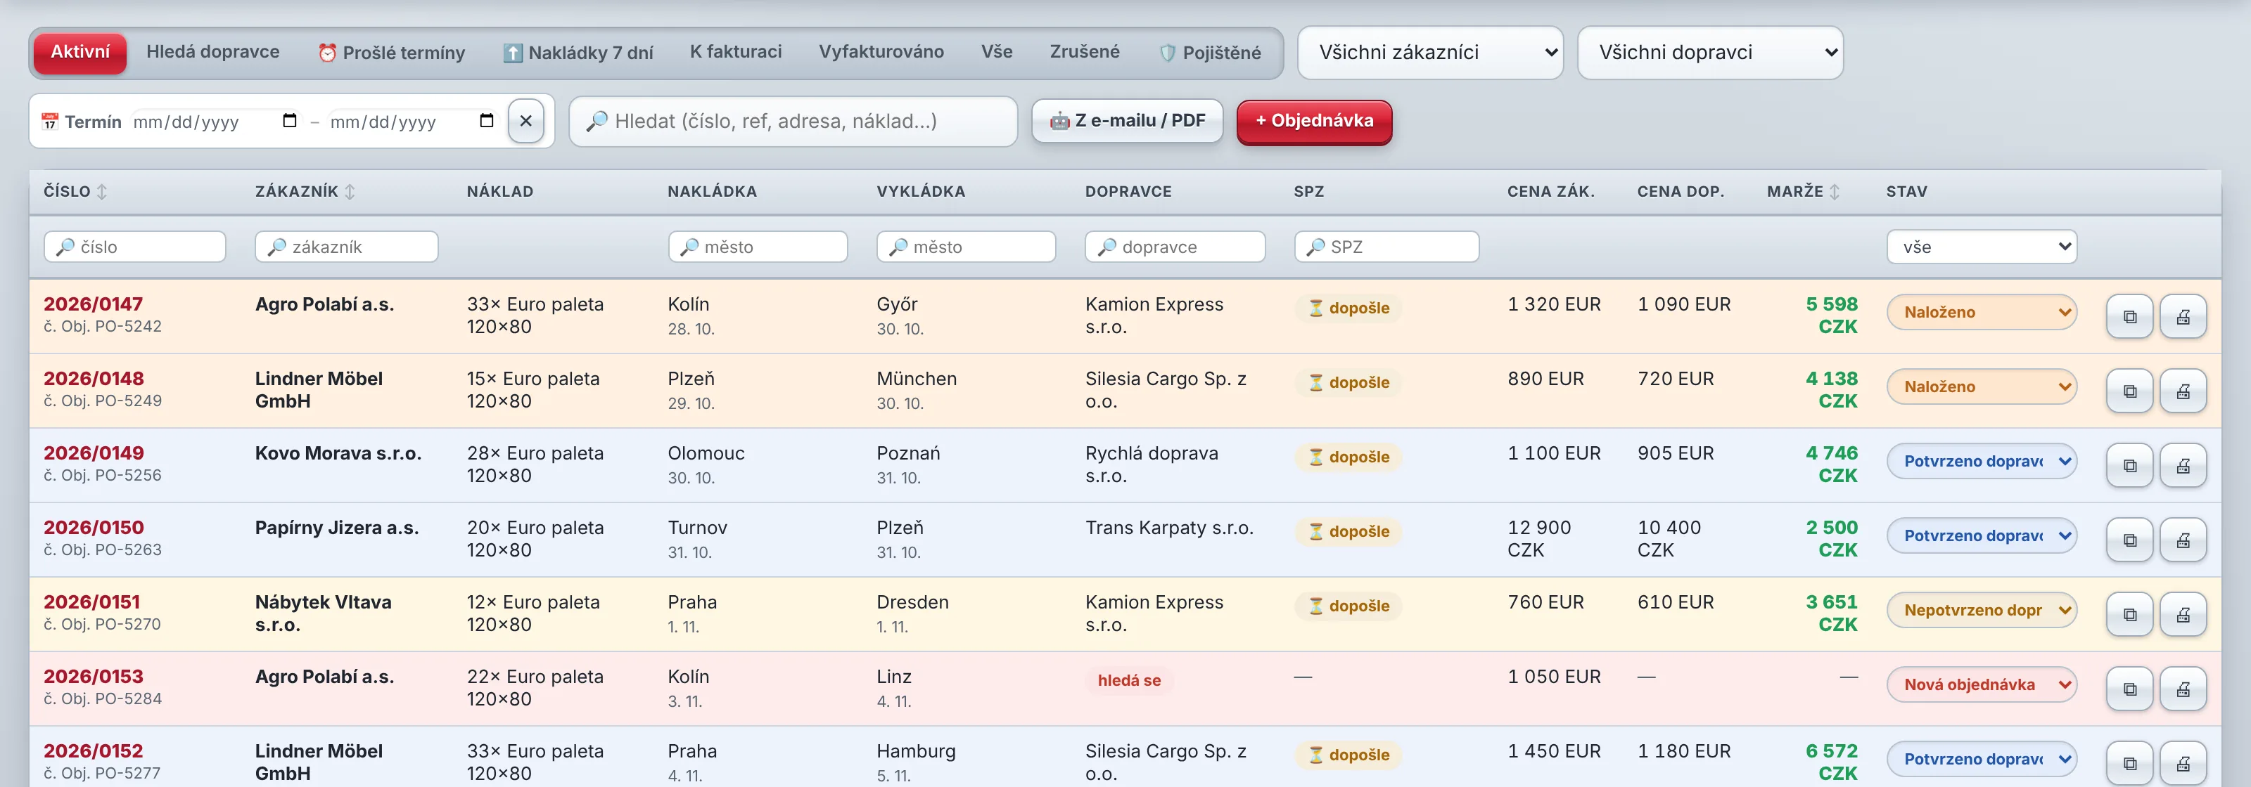The height and width of the screenshot is (787, 2251).
Task: Open calendar picker for end Termín date
Action: 487,120
